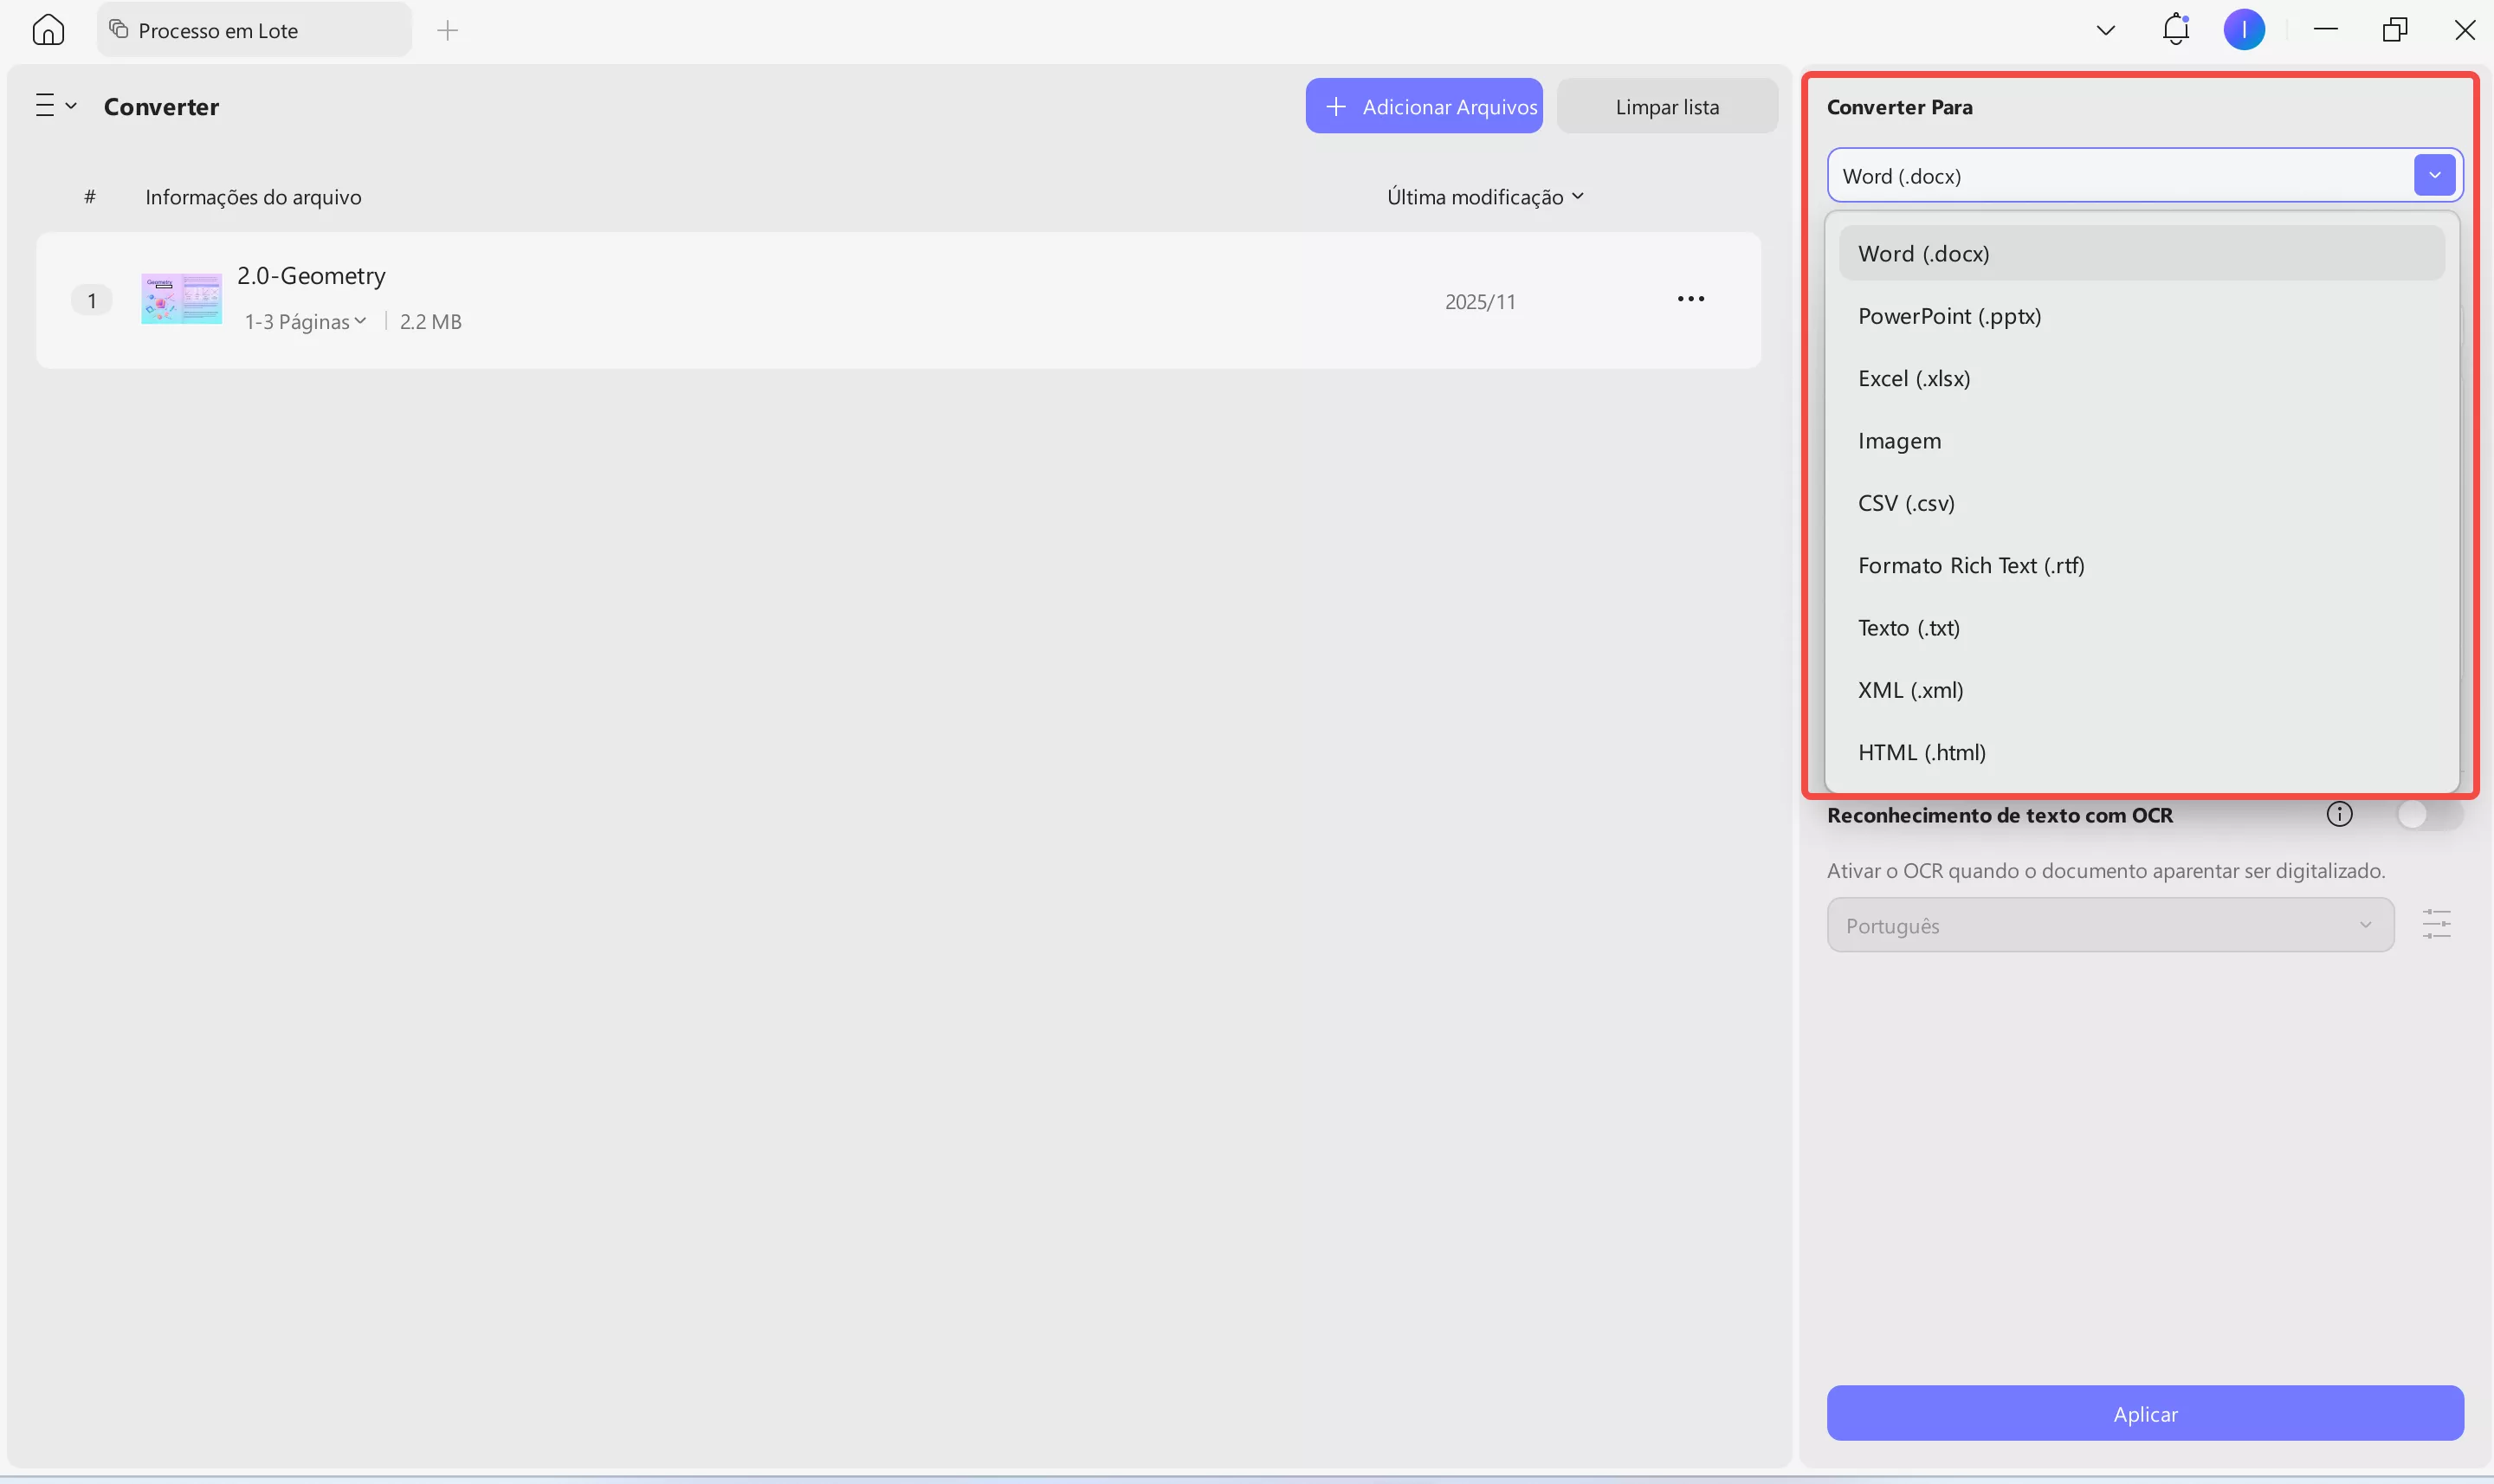The height and width of the screenshot is (1484, 2494).
Task: Sort by Última modificação dropdown
Action: [x=1484, y=197]
